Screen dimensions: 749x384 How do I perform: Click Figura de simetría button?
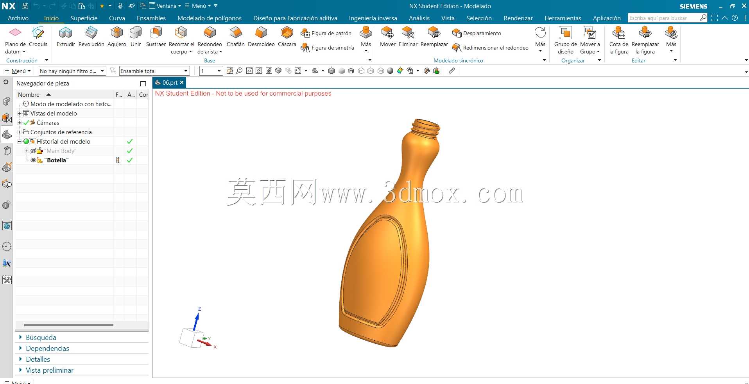coord(327,48)
